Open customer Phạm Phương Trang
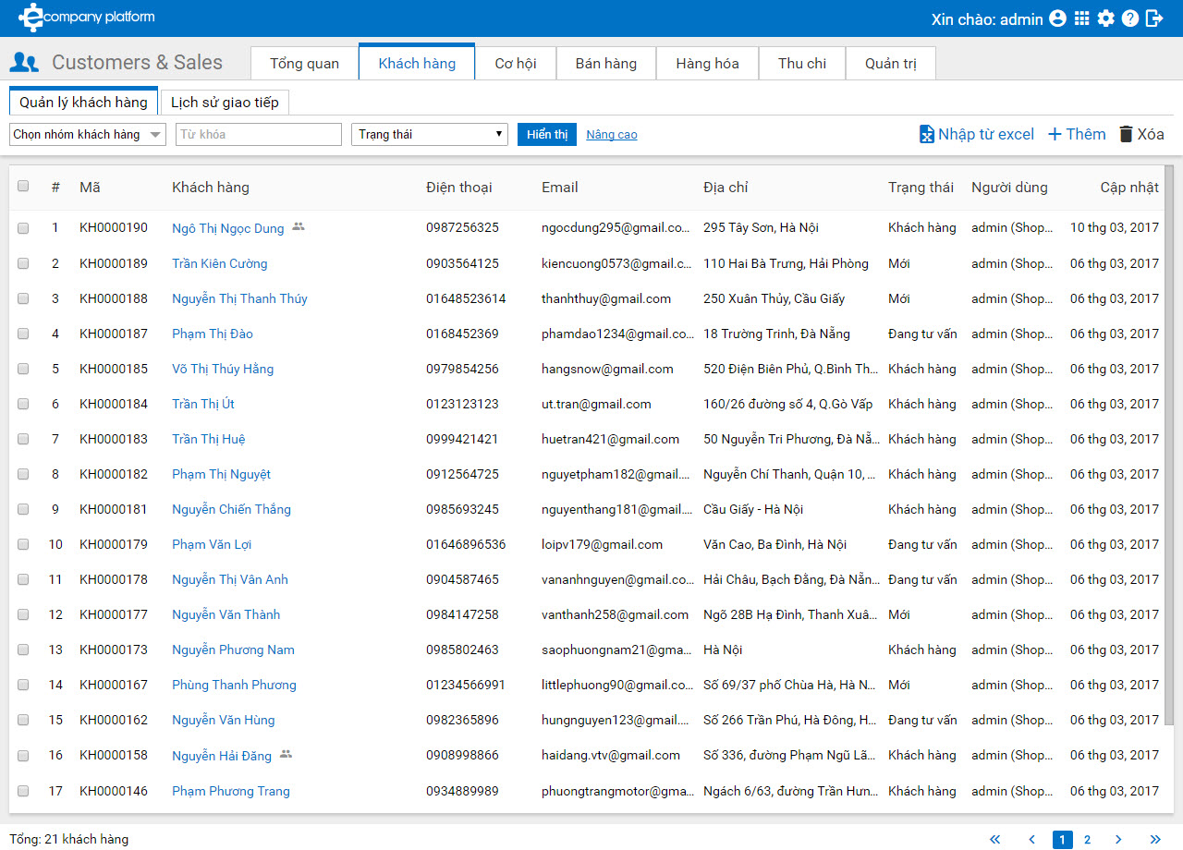Image resolution: width=1183 pixels, height=850 pixels. (x=231, y=791)
